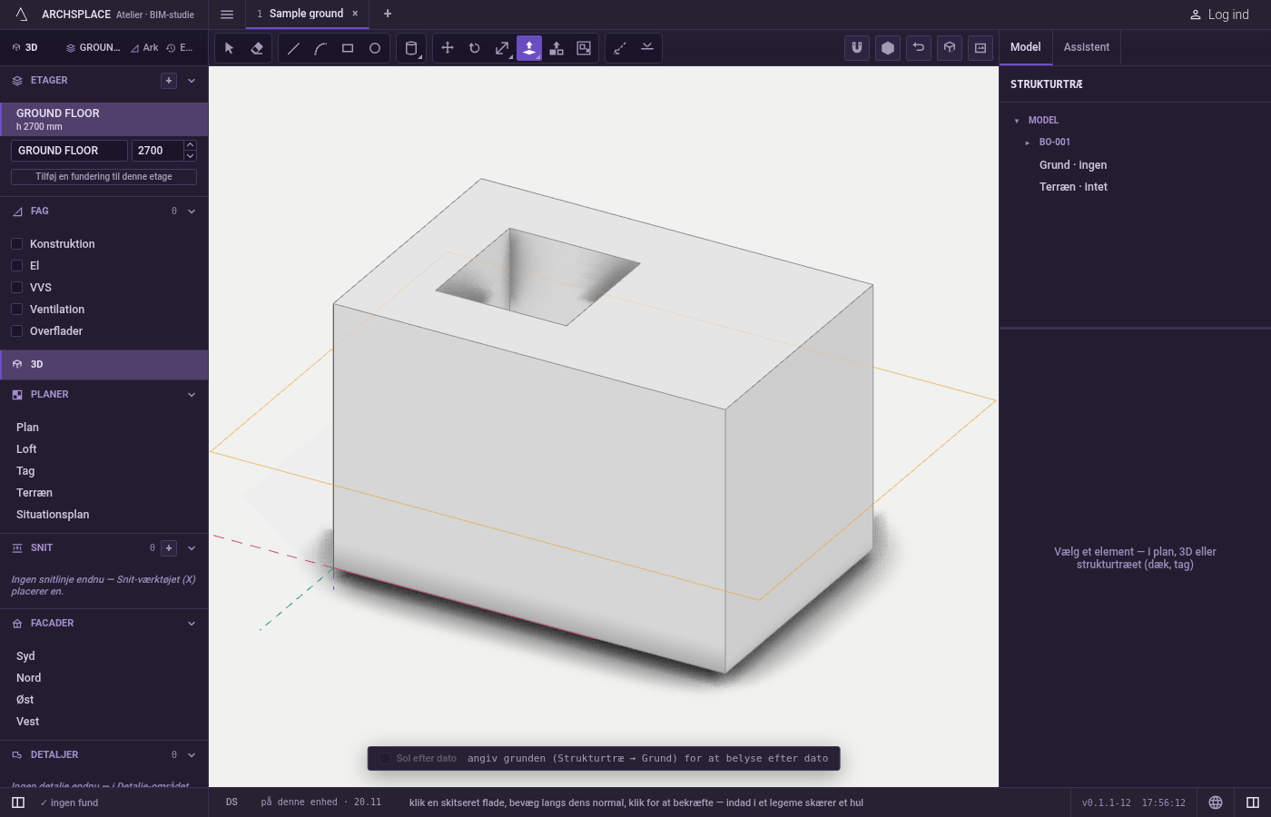Open the Ark mode tab

[144, 48]
